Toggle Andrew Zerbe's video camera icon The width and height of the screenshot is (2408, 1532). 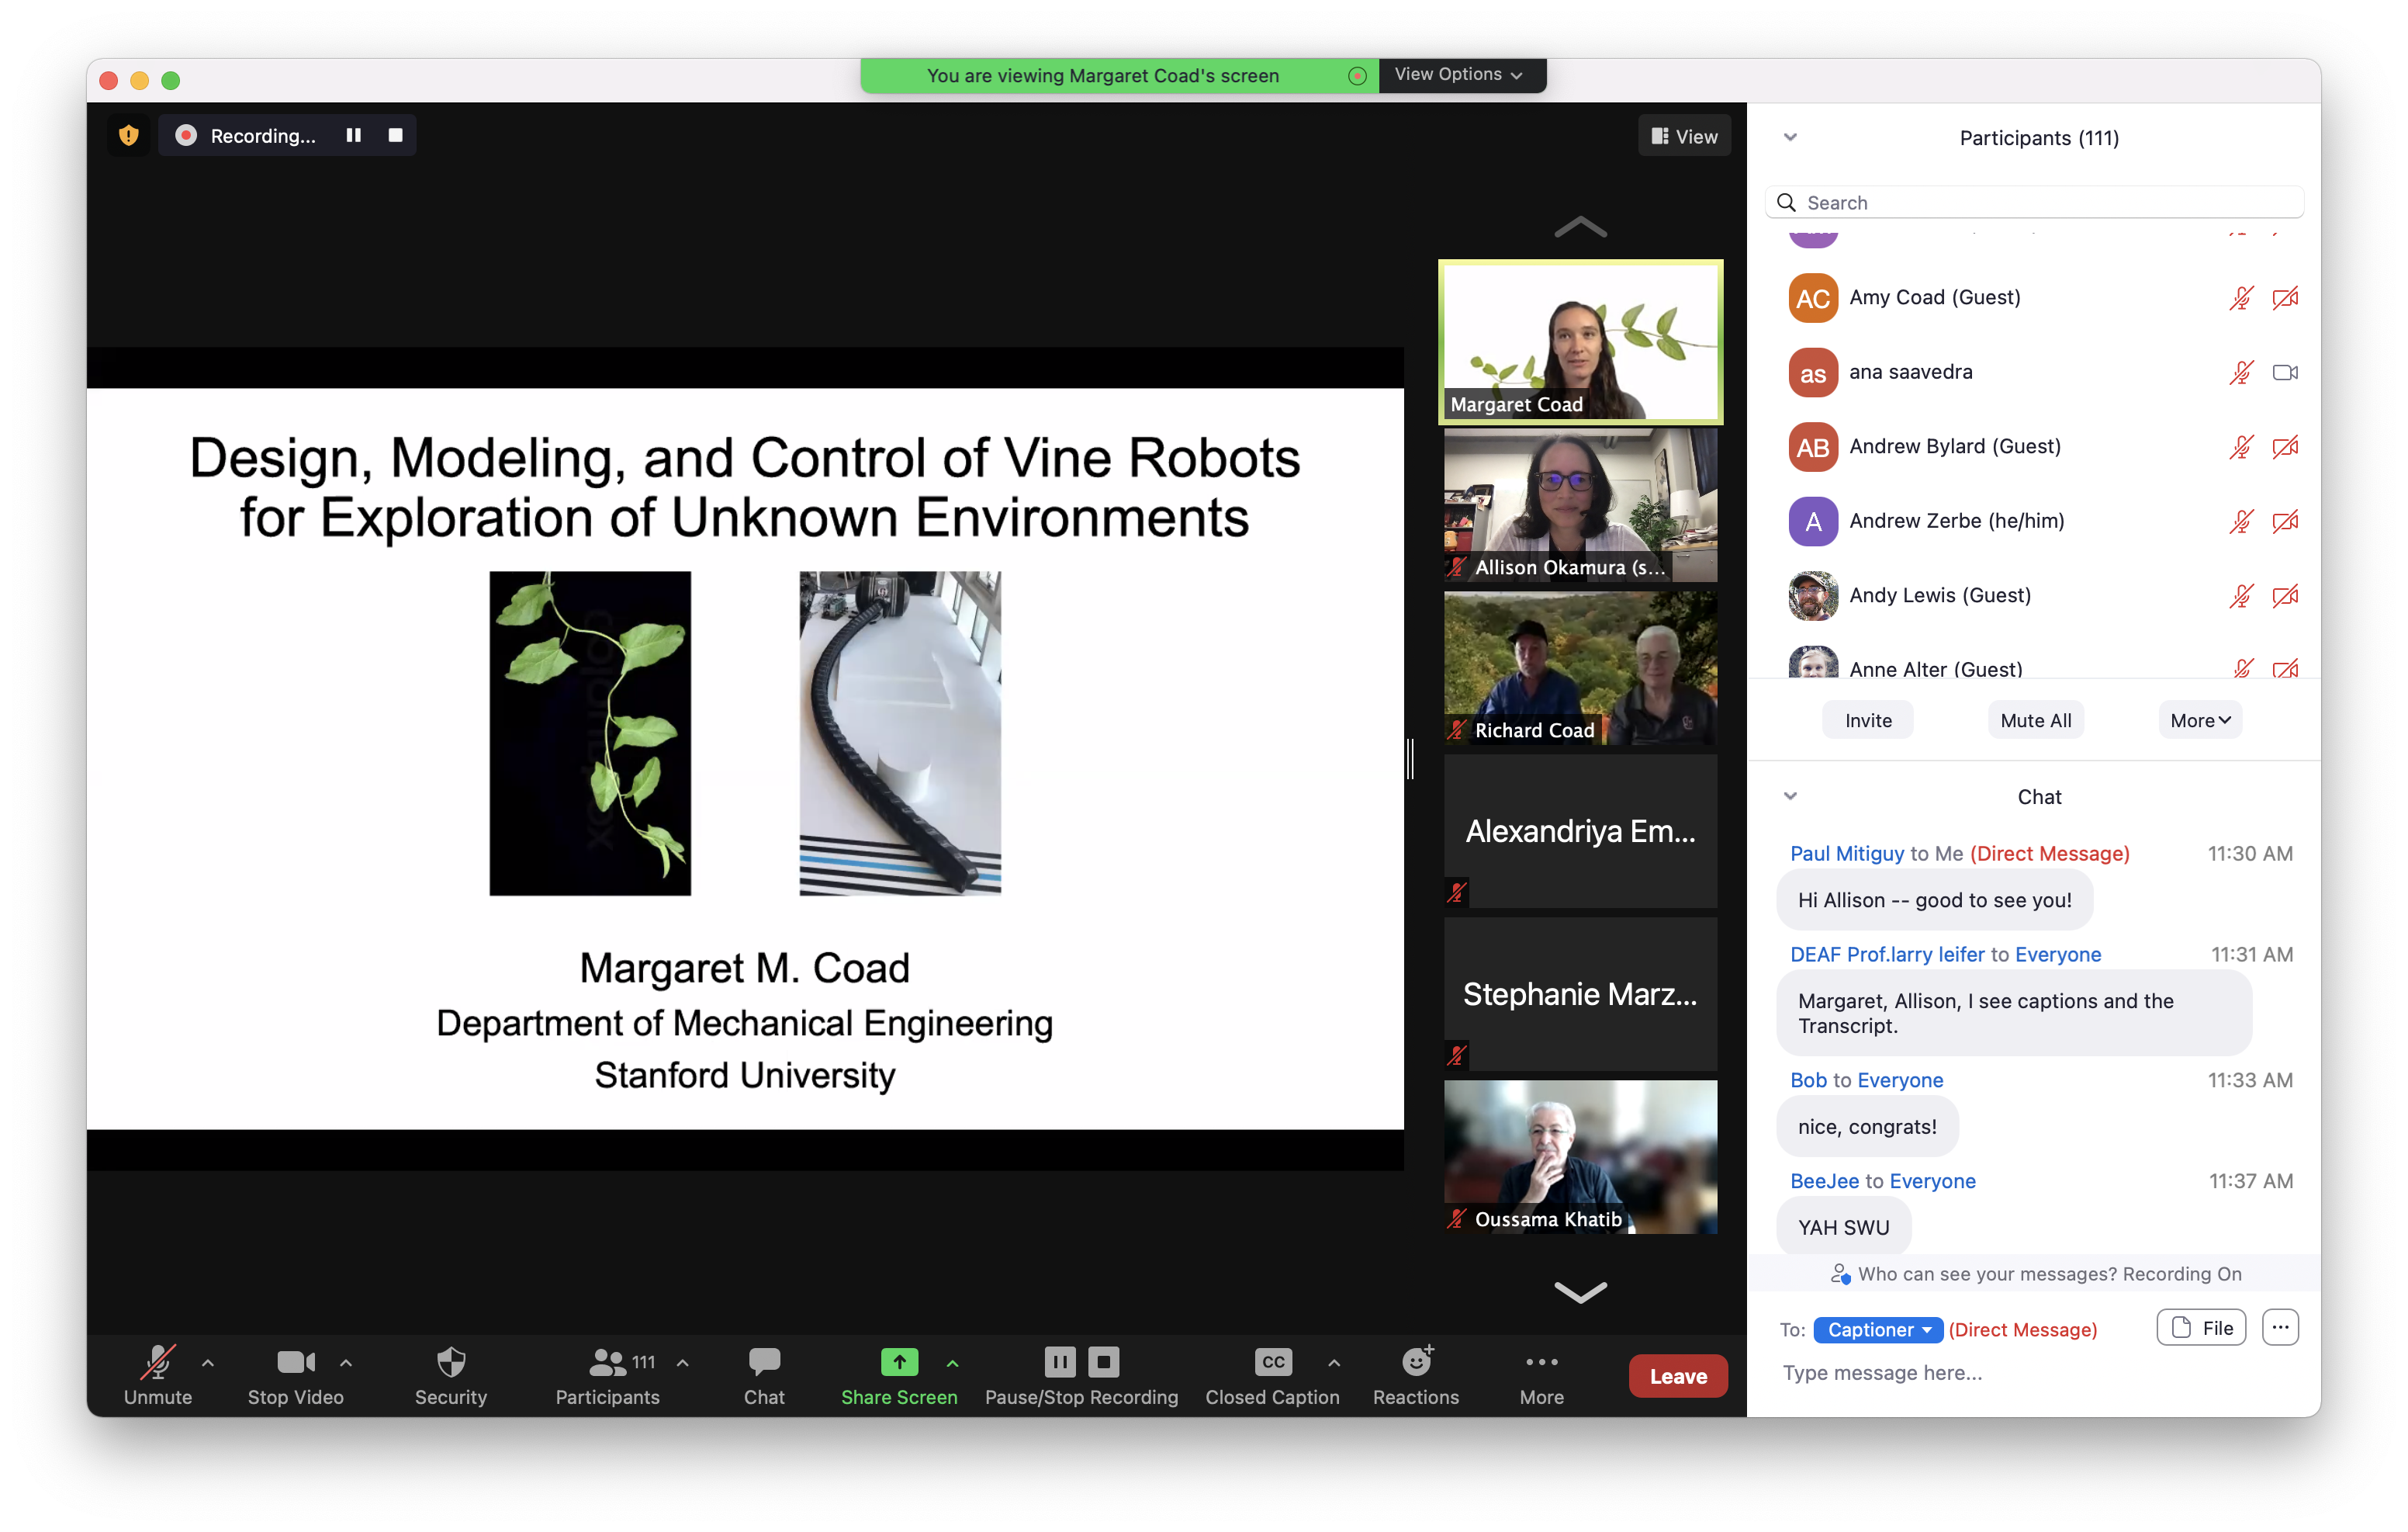tap(2285, 522)
